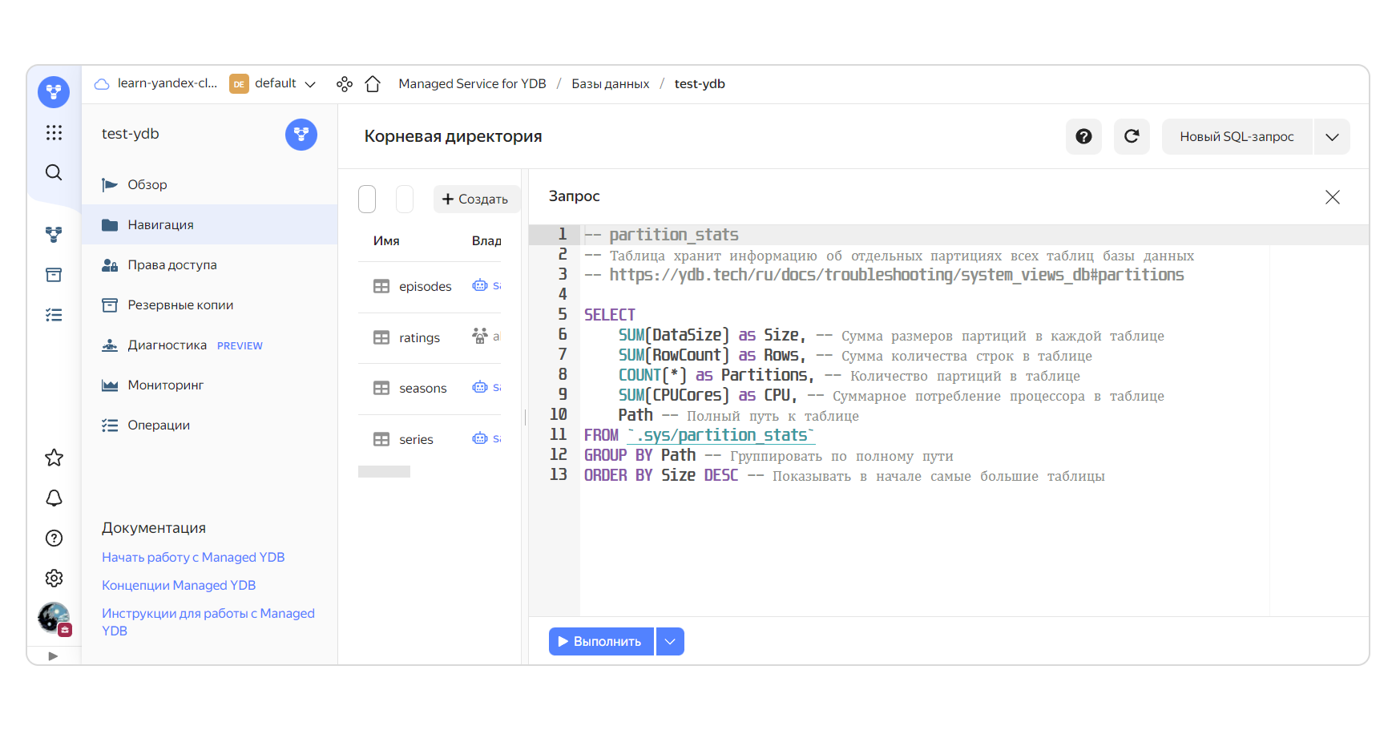Close the Запрос query panel
The image size is (1396, 730).
click(x=1332, y=197)
